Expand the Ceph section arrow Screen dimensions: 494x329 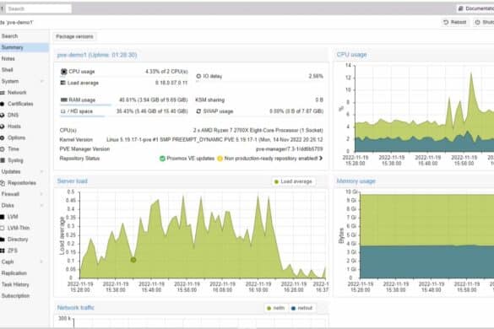click(x=42, y=262)
